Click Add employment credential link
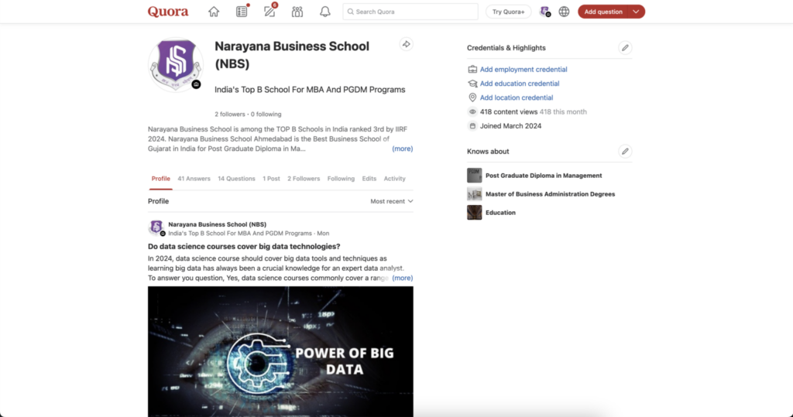This screenshot has height=417, width=793. pos(524,70)
